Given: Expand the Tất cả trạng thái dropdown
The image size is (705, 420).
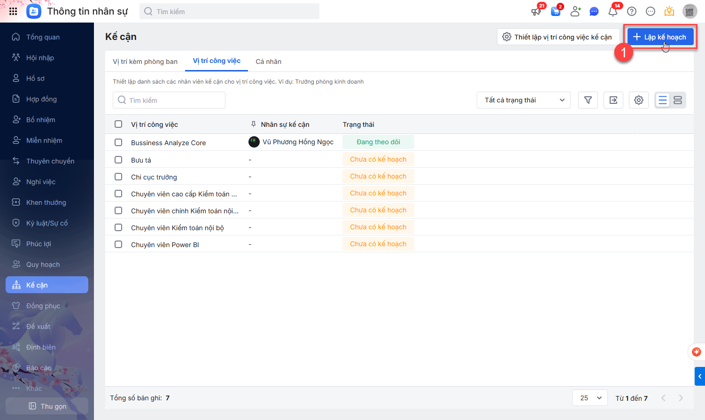Looking at the screenshot, I should (524, 100).
